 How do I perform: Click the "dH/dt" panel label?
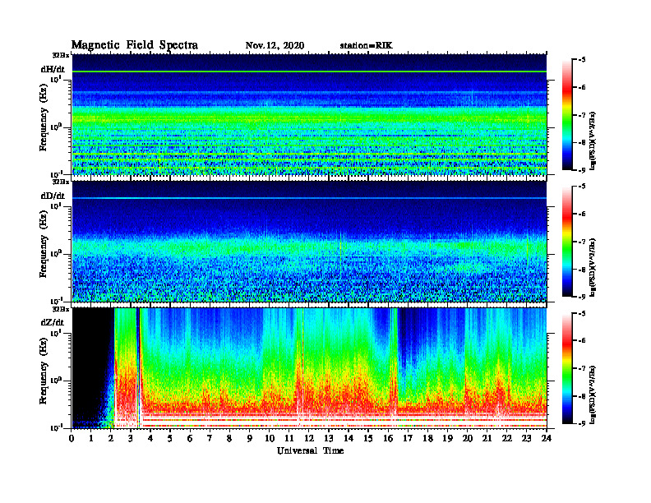pyautogui.click(x=53, y=69)
